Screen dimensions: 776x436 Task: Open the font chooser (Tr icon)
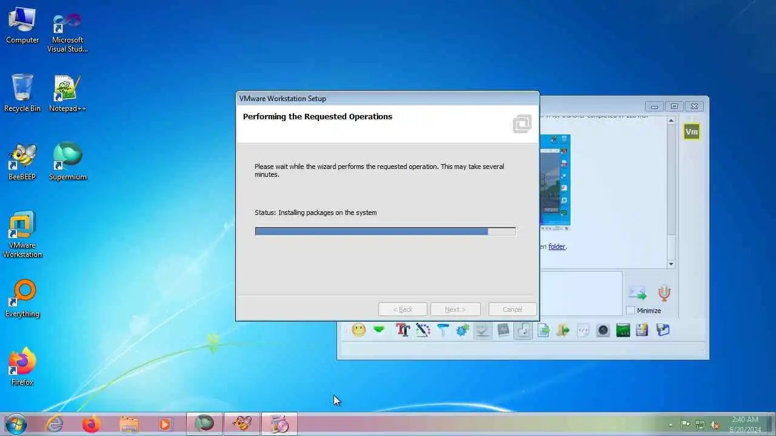(x=403, y=330)
